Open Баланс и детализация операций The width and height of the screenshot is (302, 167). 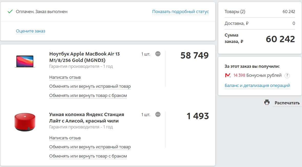coord(257,85)
